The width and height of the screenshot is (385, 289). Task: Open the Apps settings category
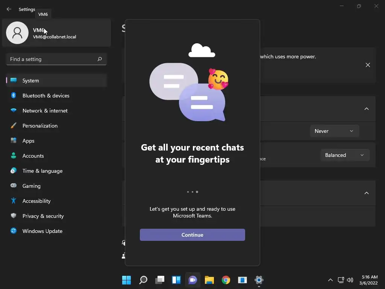(56, 141)
